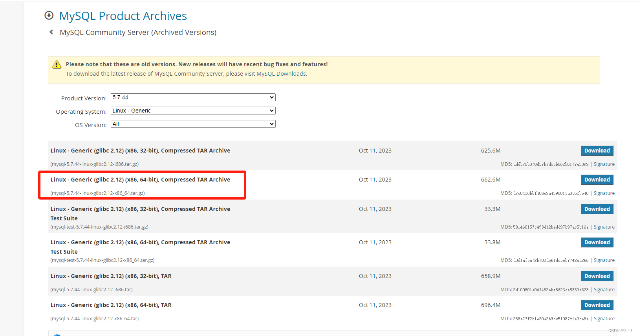Open Signature link for mysql-test i686 tar.gz

tap(604, 227)
